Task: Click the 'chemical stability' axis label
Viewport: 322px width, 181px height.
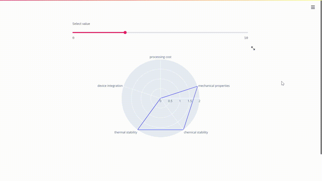Action: coord(196,132)
